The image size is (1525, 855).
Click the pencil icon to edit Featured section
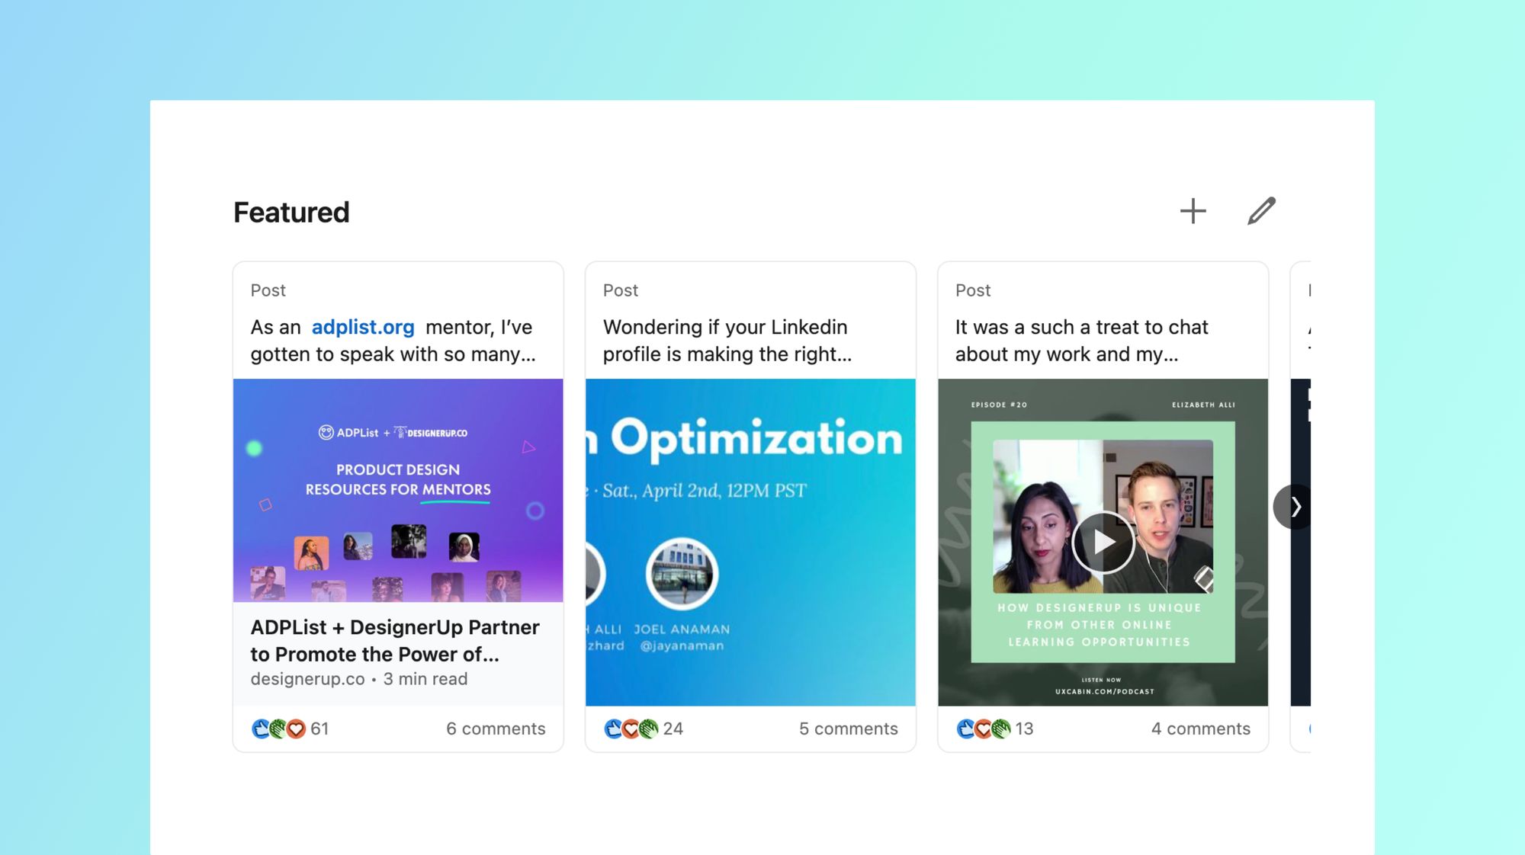coord(1261,211)
